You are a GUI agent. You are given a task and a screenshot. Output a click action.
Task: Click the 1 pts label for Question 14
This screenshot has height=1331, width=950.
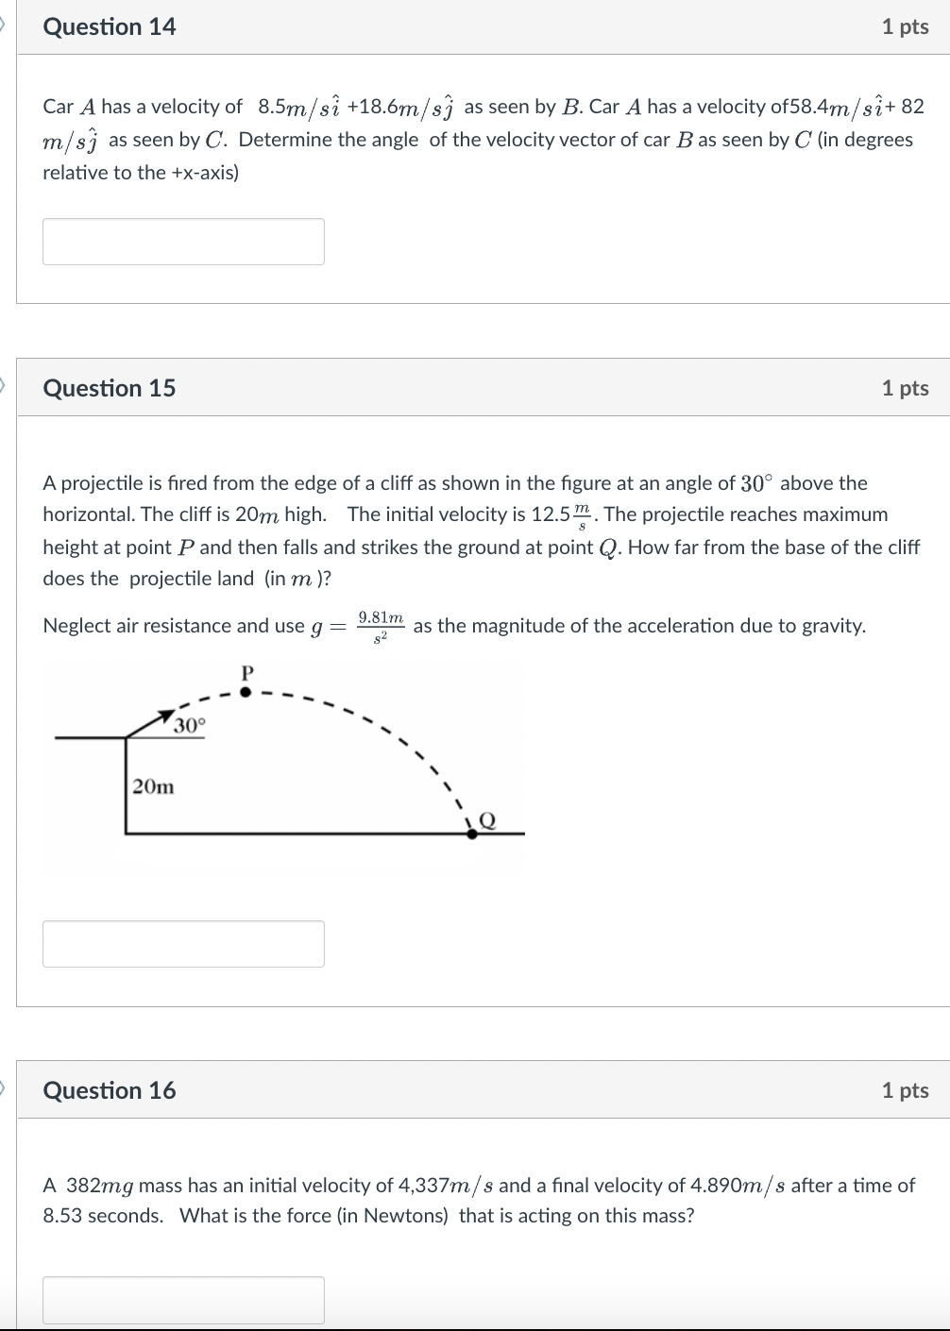905,26
